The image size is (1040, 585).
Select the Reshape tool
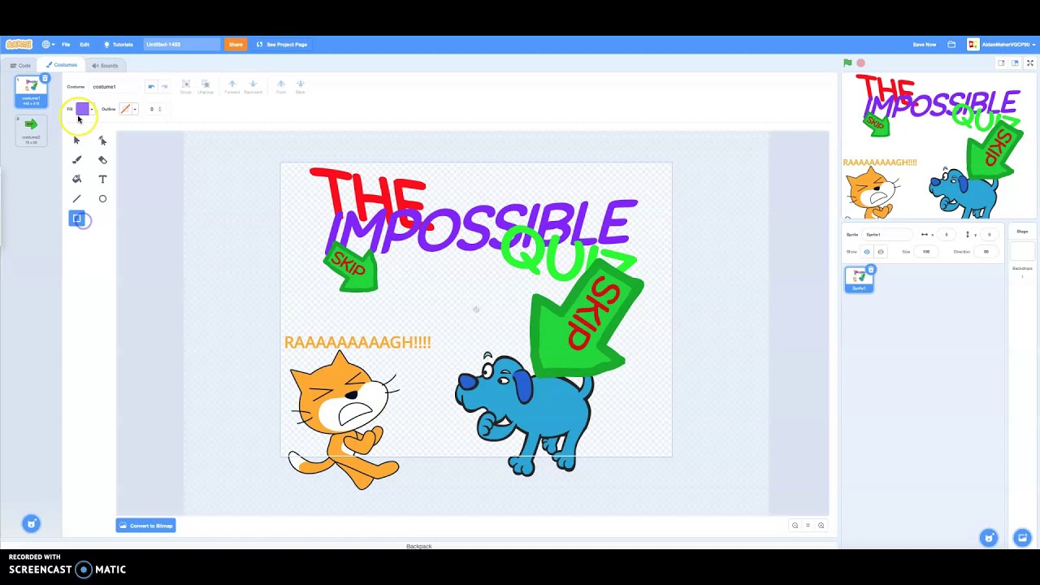pos(102,141)
